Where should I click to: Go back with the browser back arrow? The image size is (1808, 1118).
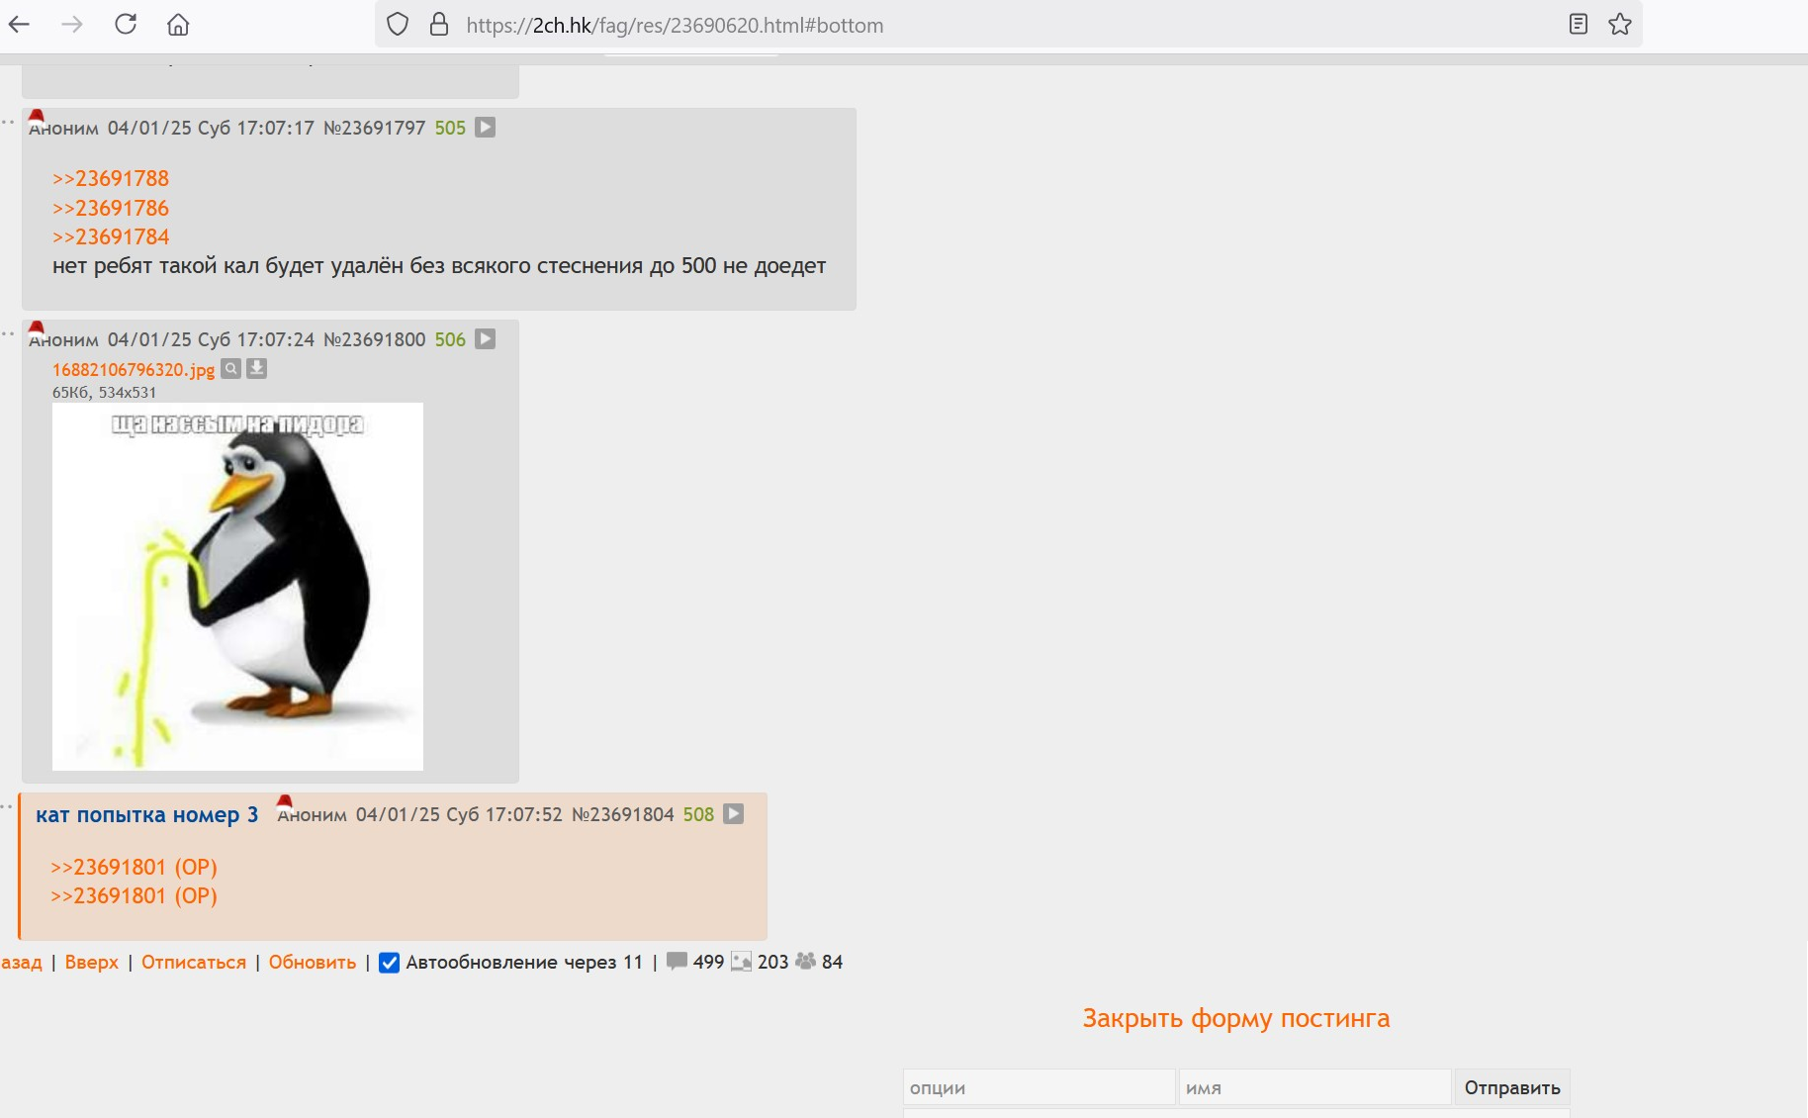(x=19, y=25)
